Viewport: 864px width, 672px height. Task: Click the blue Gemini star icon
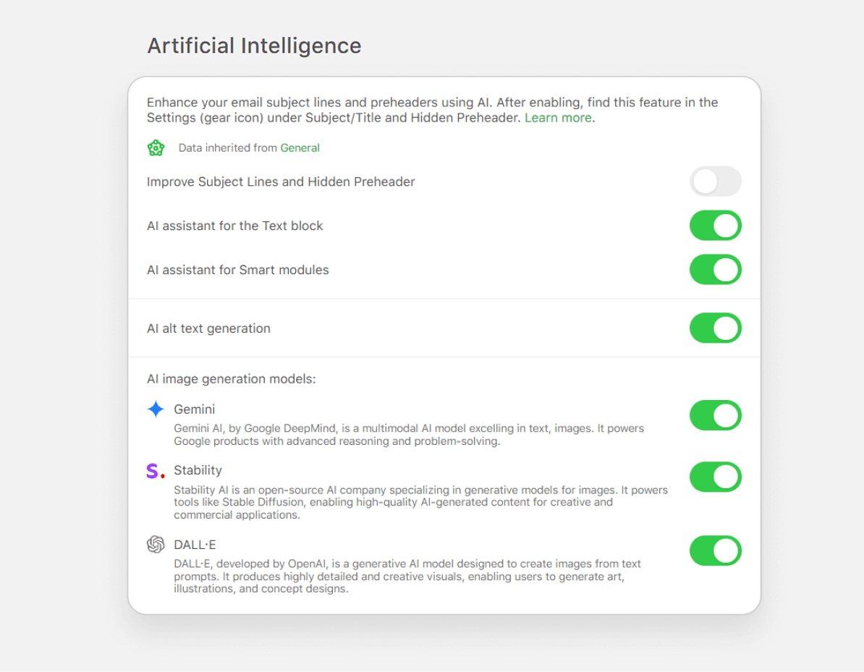[x=156, y=409]
